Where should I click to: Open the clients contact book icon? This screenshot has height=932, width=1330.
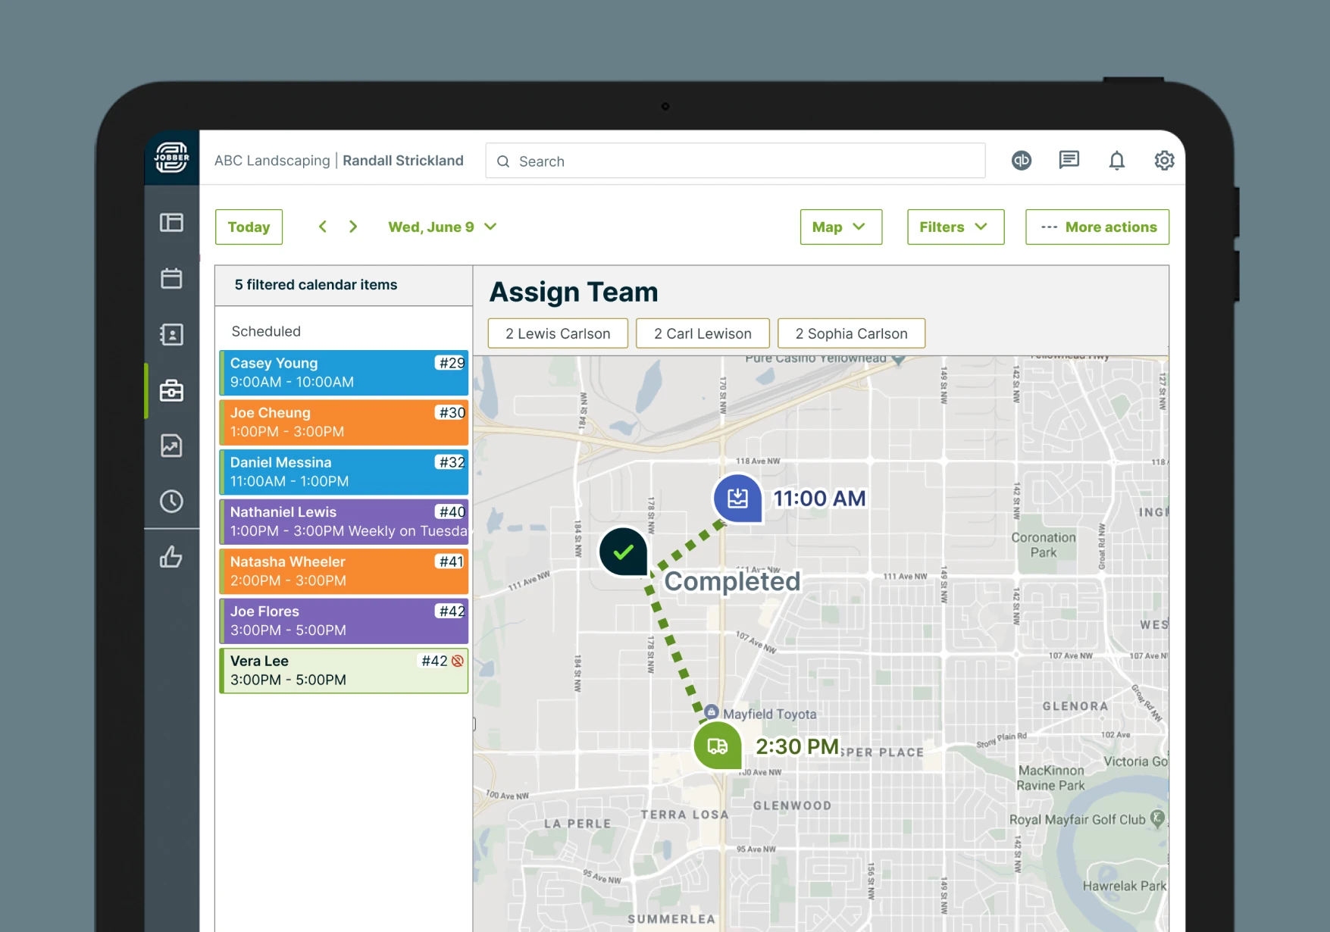pyautogui.click(x=172, y=334)
